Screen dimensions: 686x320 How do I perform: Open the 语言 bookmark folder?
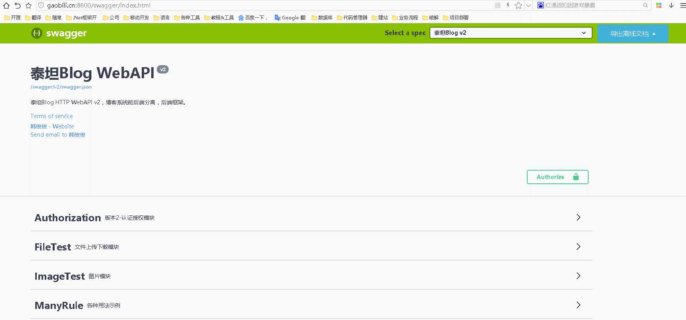pos(162,17)
